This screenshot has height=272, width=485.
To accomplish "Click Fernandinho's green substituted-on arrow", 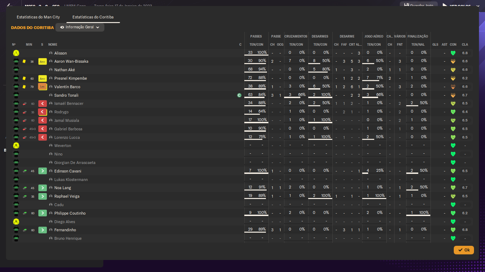I will [43, 230].
